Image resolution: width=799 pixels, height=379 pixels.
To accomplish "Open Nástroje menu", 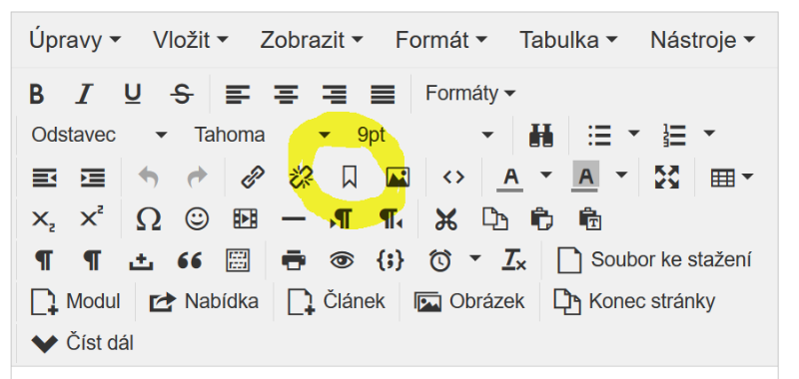I will click(703, 40).
